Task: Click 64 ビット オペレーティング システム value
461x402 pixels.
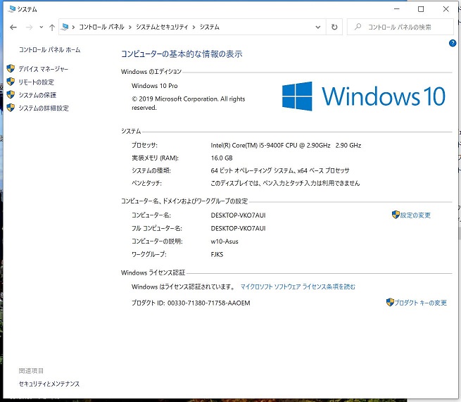Action: point(280,170)
